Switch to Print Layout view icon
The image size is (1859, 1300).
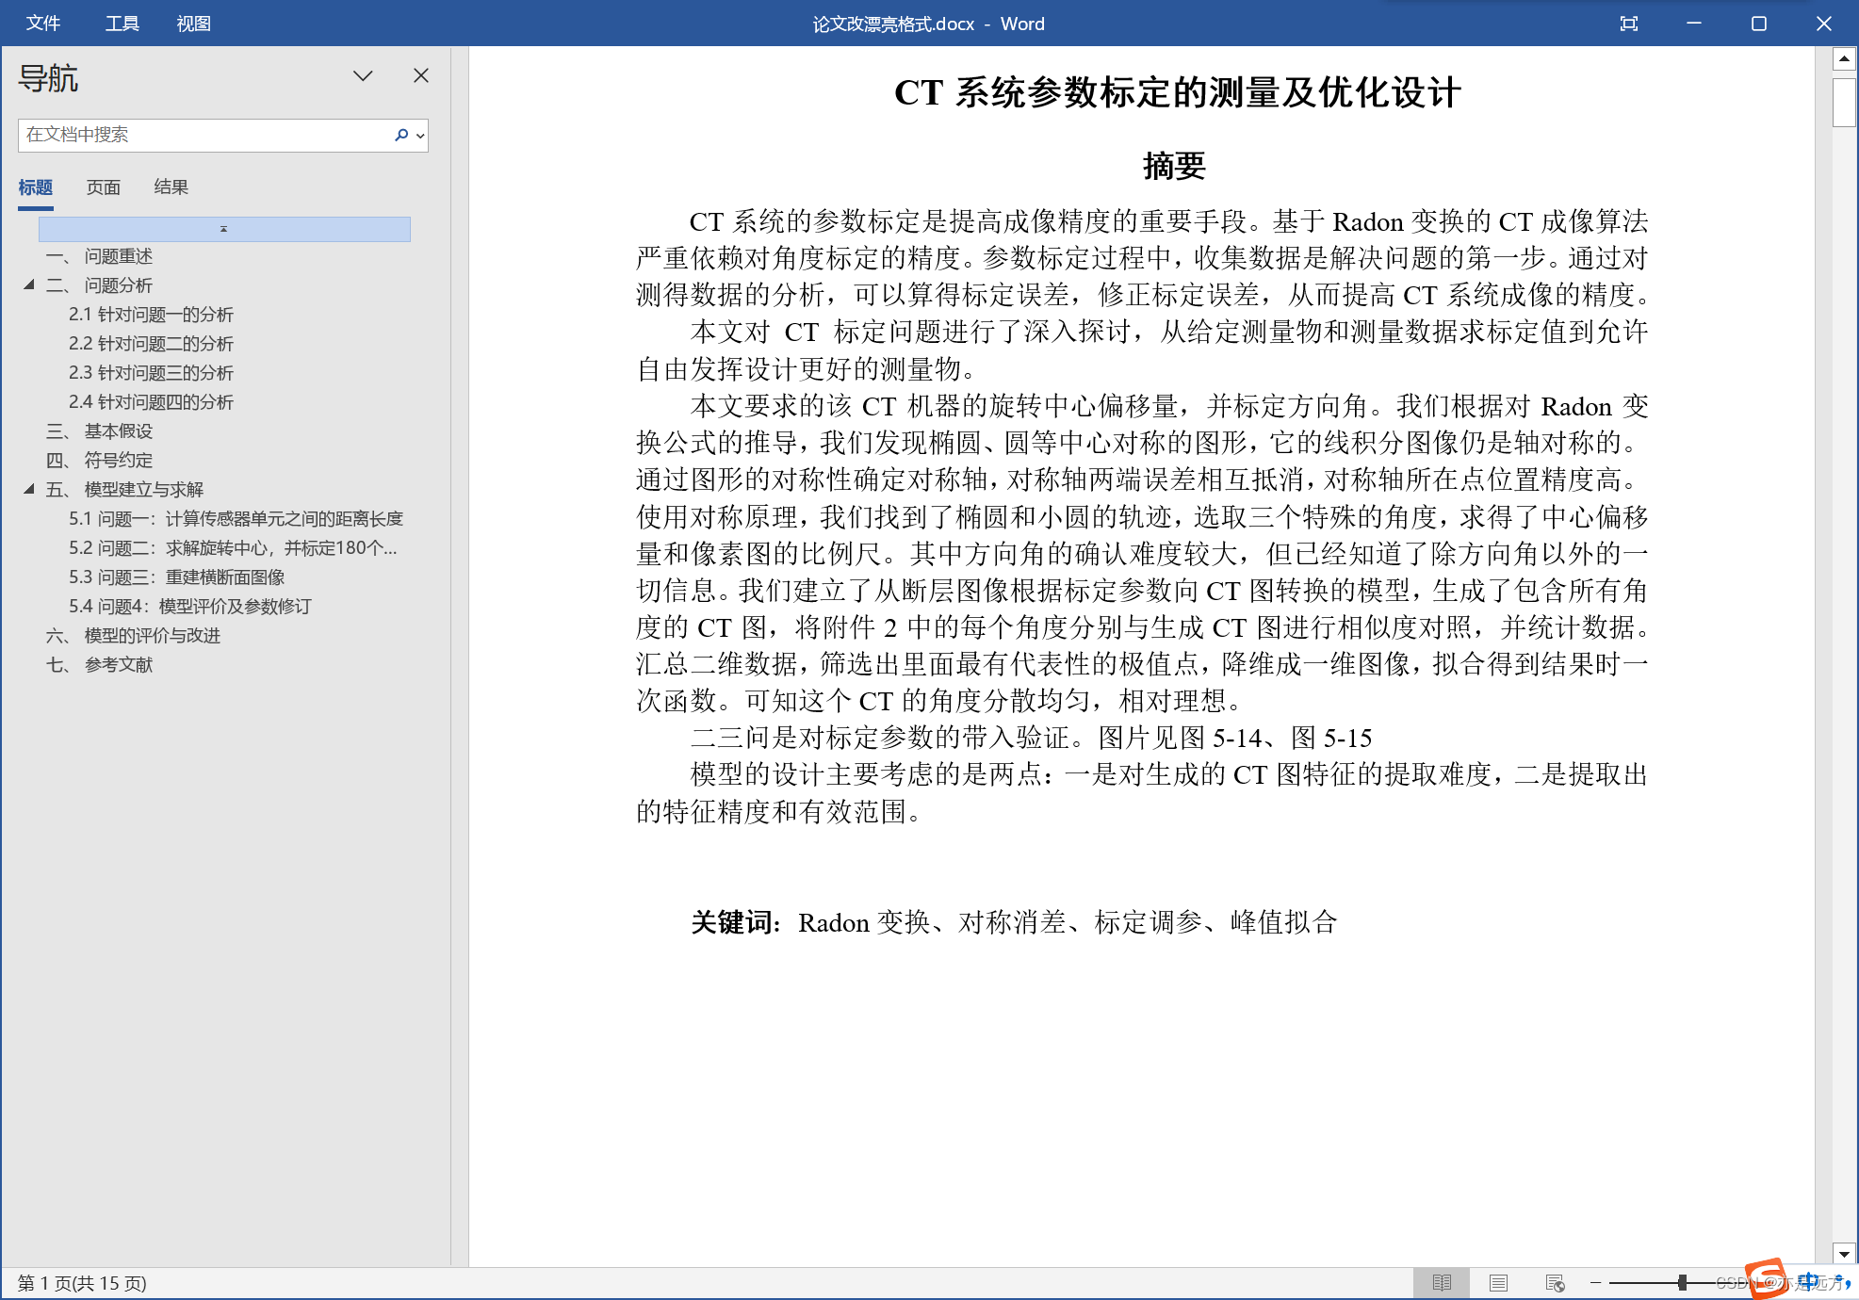(x=1498, y=1283)
